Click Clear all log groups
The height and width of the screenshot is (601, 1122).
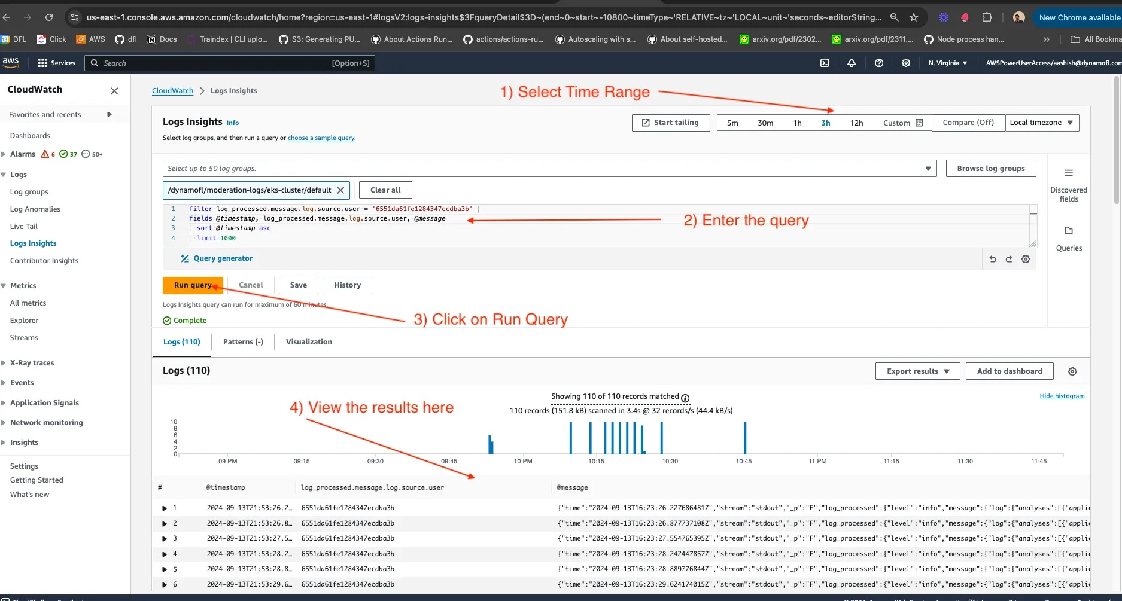click(385, 190)
